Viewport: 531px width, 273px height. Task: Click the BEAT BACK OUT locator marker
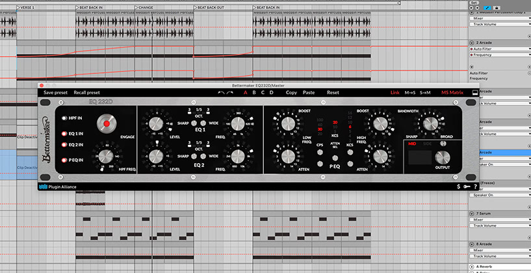click(x=209, y=7)
